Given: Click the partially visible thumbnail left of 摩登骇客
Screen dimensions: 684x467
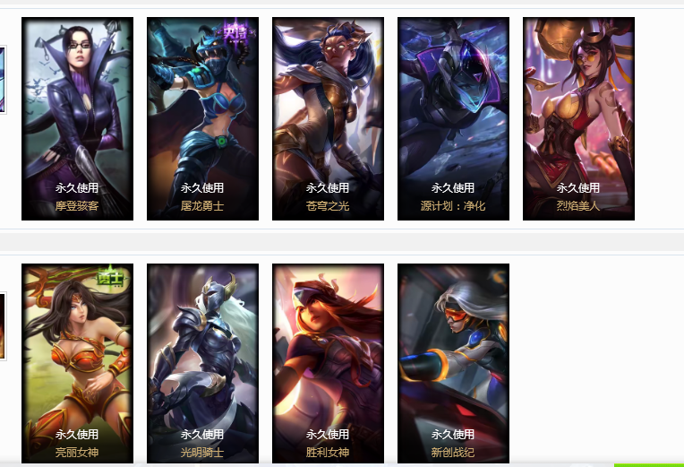Looking at the screenshot, I should point(3,80).
